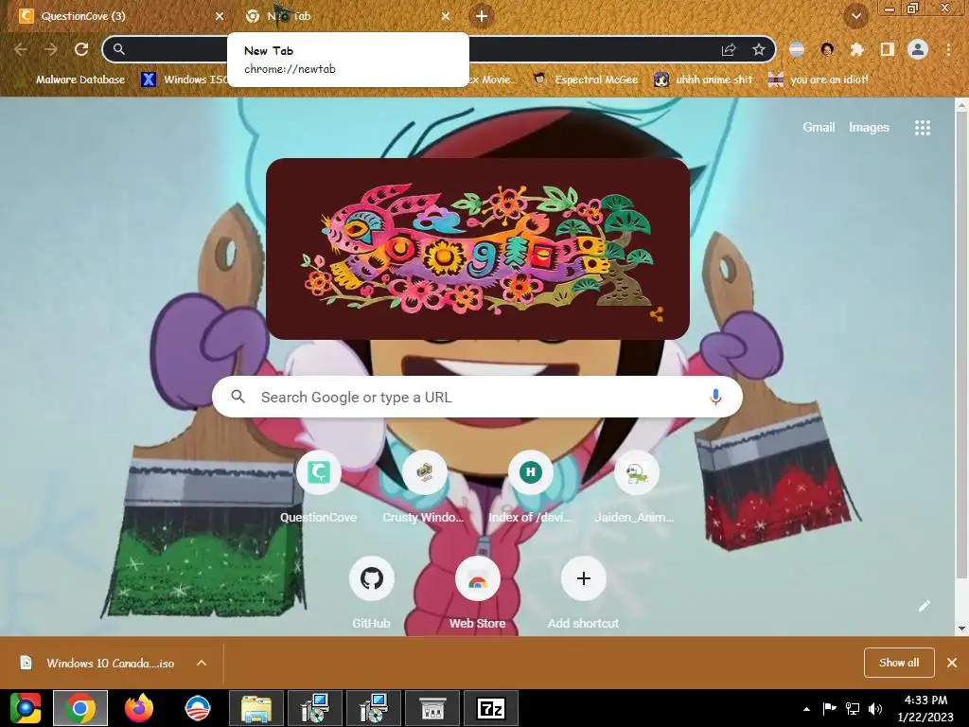Reload the page
This screenshot has height=727, width=969.
coord(81,49)
